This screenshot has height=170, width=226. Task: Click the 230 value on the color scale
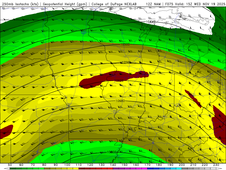(x=216, y=165)
